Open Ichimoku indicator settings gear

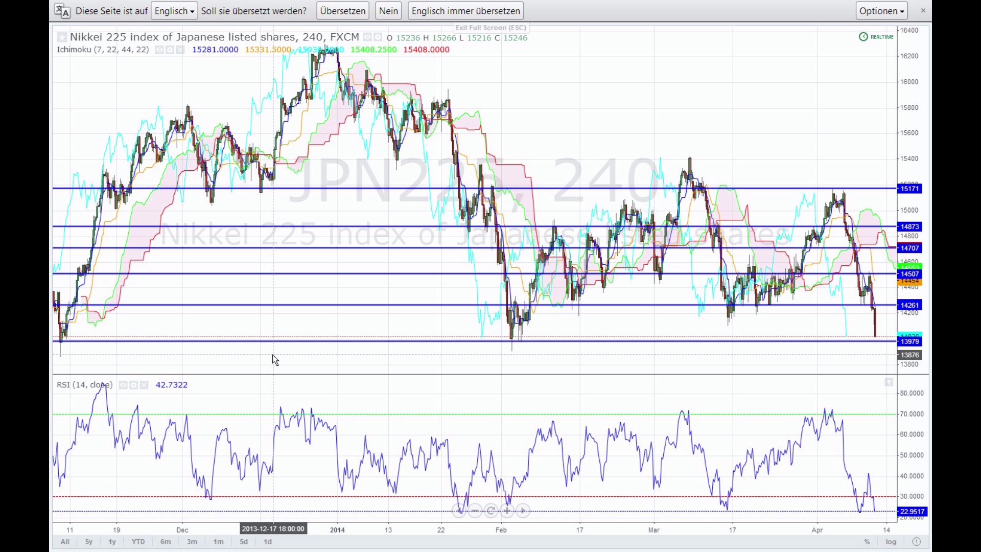170,50
